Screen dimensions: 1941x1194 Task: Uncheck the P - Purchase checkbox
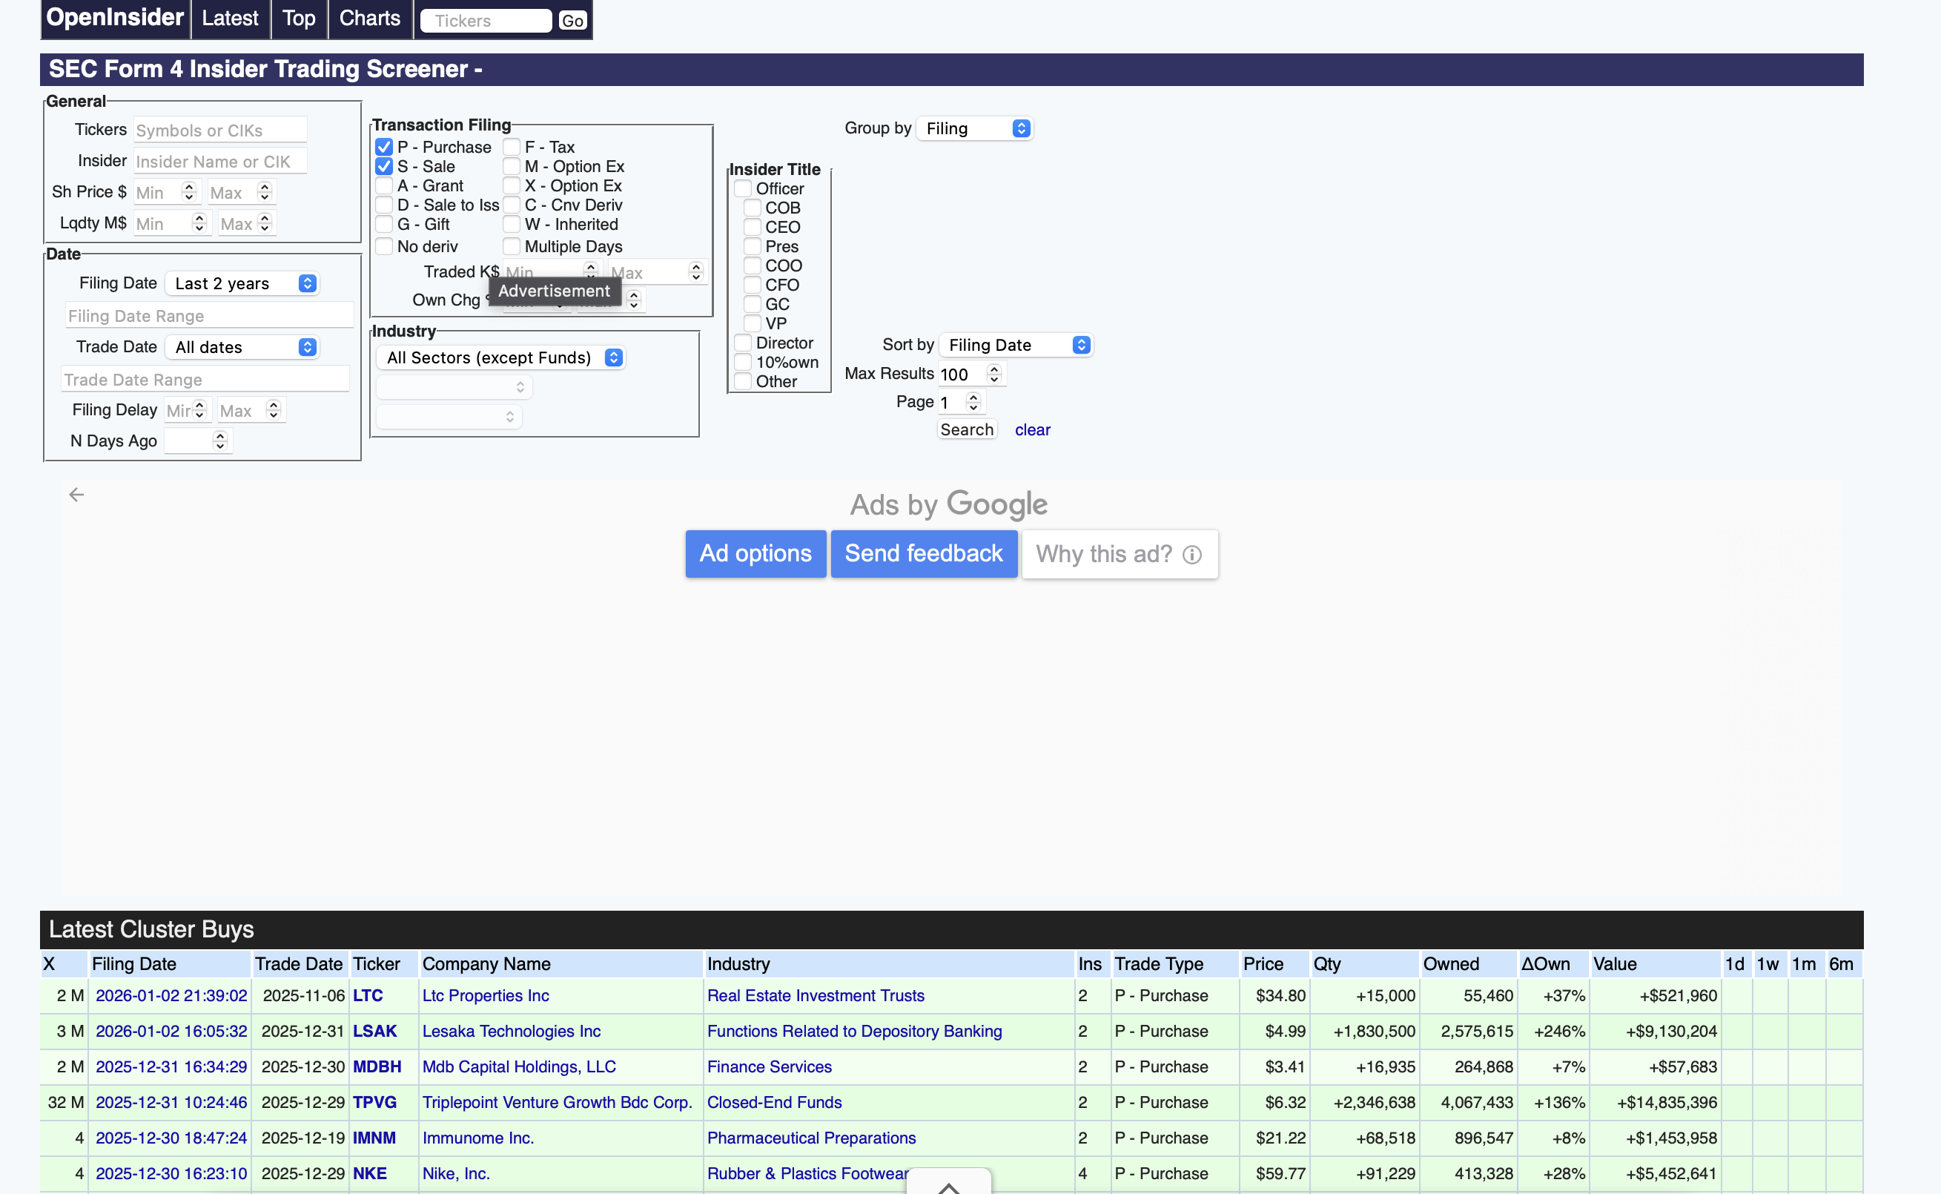(x=384, y=148)
